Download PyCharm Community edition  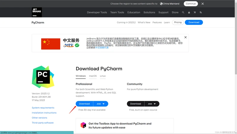pyautogui.click(x=136, y=104)
